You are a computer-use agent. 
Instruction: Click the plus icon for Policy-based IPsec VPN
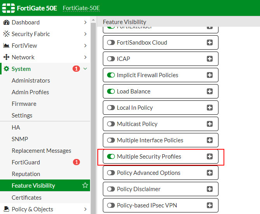(x=210, y=205)
